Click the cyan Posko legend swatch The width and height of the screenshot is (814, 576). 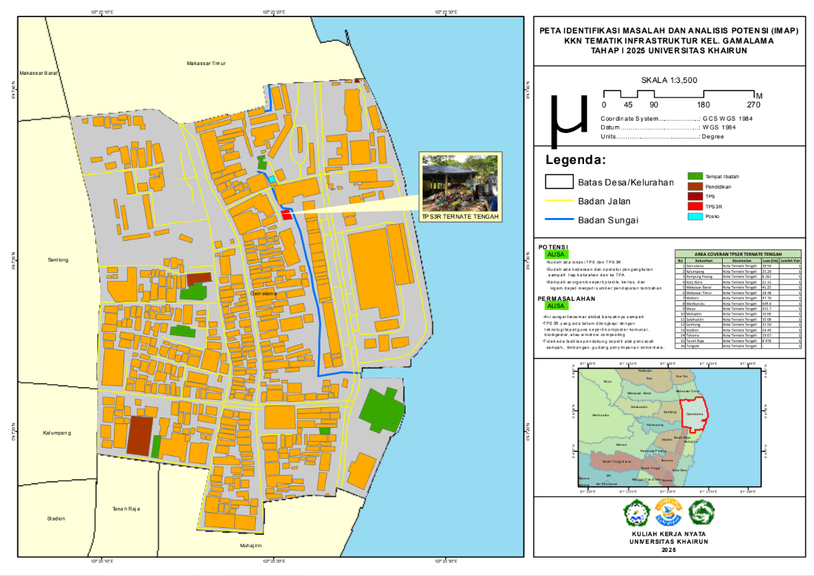[x=695, y=217]
